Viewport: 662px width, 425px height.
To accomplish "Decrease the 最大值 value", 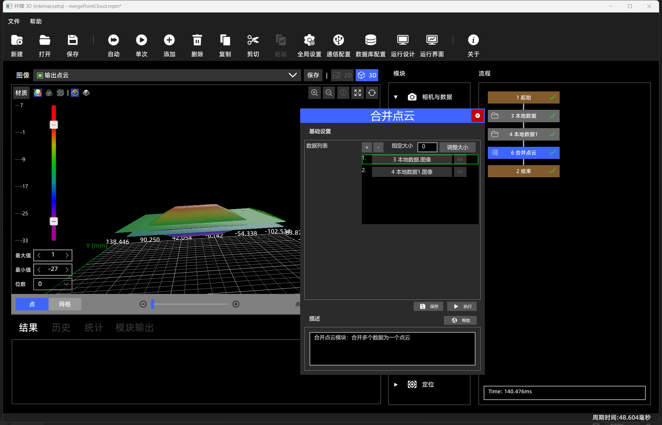I will (x=39, y=255).
